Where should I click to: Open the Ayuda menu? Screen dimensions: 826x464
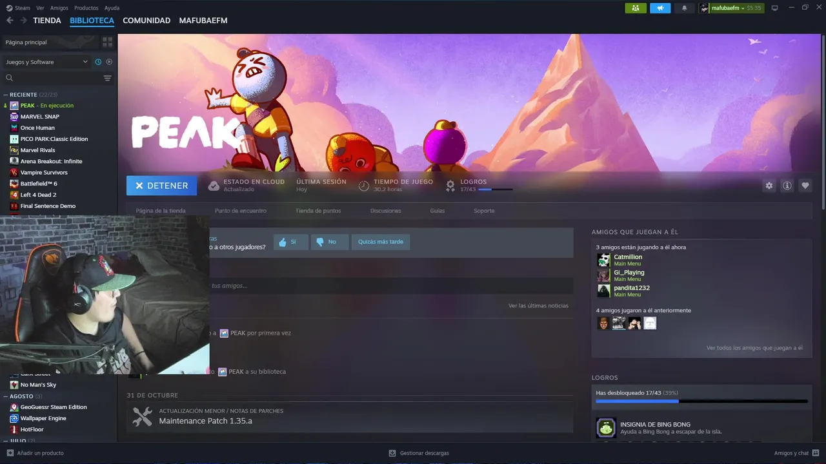tap(112, 8)
